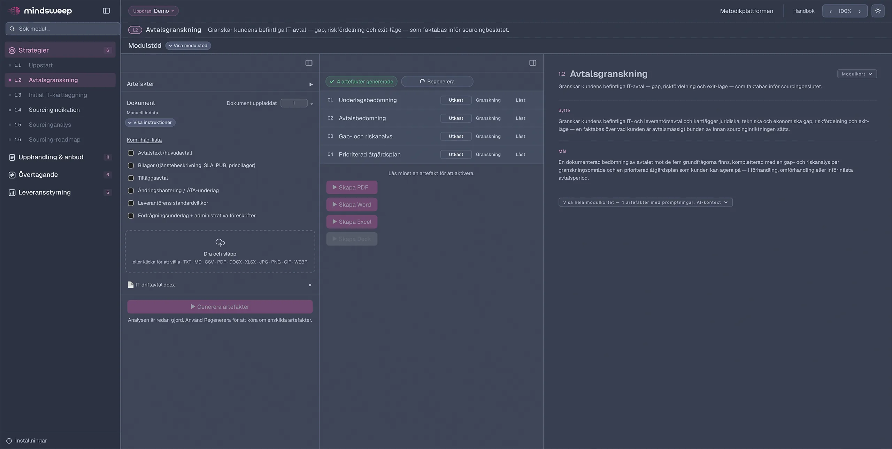Click Skapa Excel
Screen dimensions: 892x449
[352, 222]
